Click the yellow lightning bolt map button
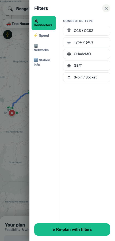Viewport: 115px width, 241px height. (x=8, y=35)
